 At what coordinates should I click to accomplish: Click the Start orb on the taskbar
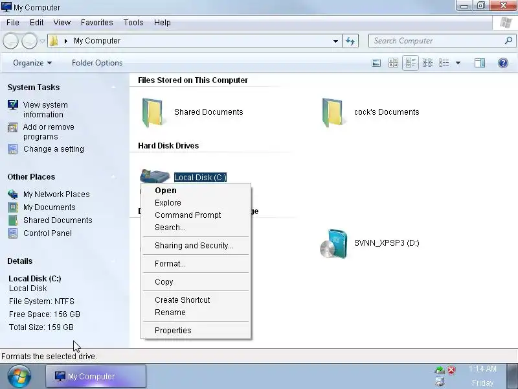(19, 377)
